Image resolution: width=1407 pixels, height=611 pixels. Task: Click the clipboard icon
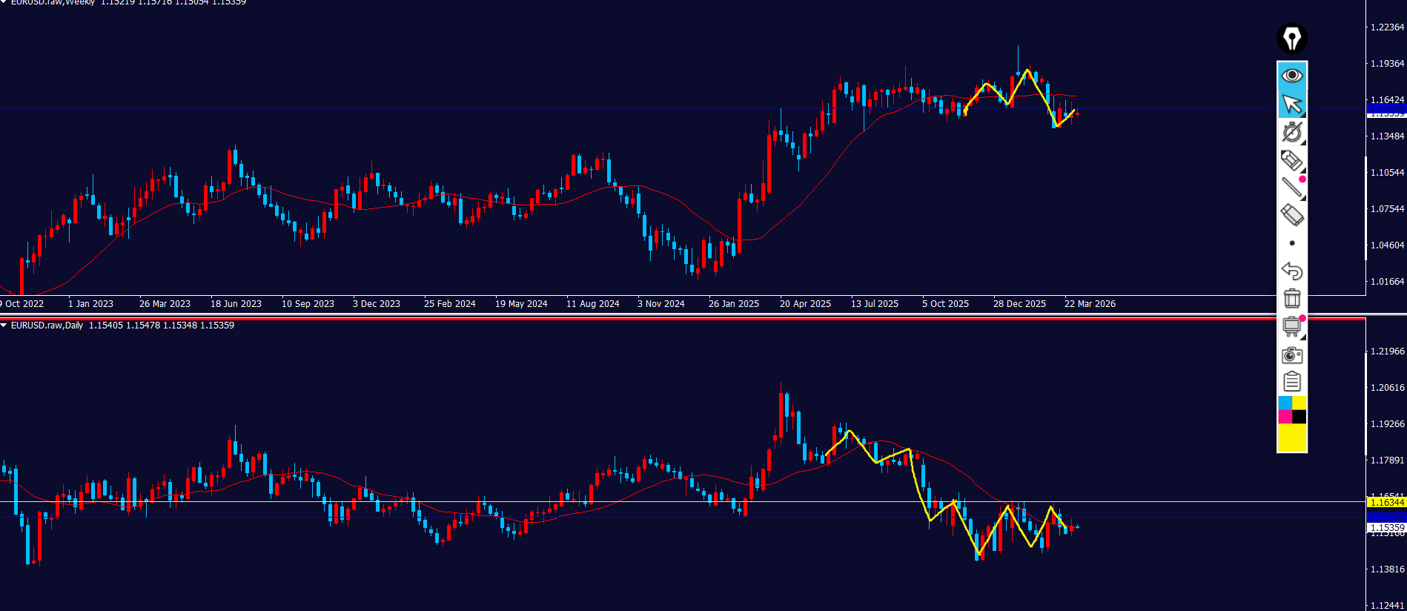(x=1291, y=382)
